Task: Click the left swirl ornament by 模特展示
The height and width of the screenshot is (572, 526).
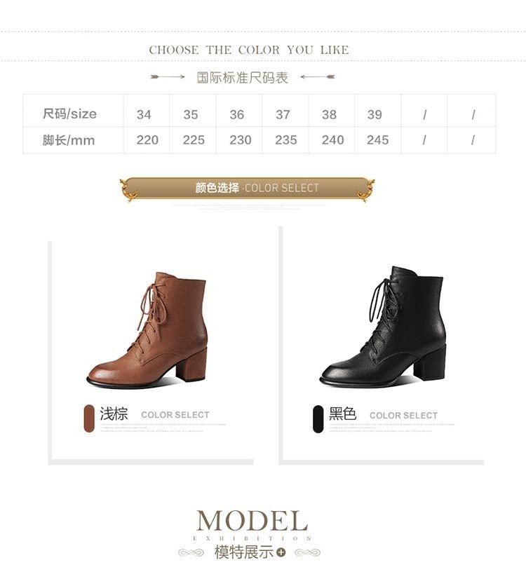Action: [x=191, y=552]
